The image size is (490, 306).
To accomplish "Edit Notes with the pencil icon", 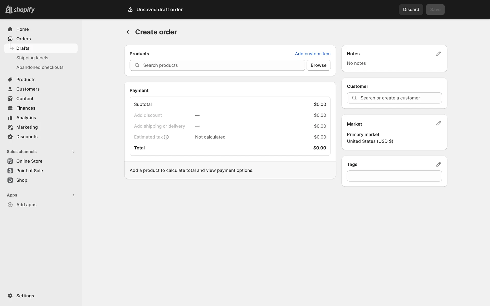I will [438, 54].
